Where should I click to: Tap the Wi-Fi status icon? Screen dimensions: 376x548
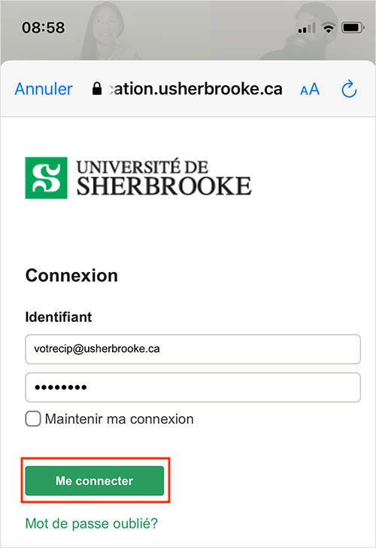(x=328, y=28)
